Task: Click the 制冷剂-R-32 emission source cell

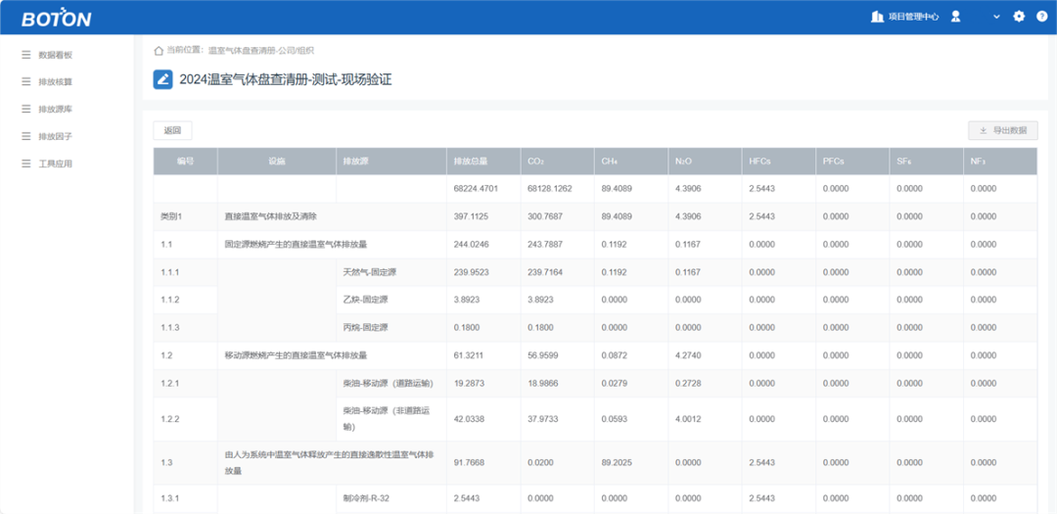Action: (x=367, y=499)
